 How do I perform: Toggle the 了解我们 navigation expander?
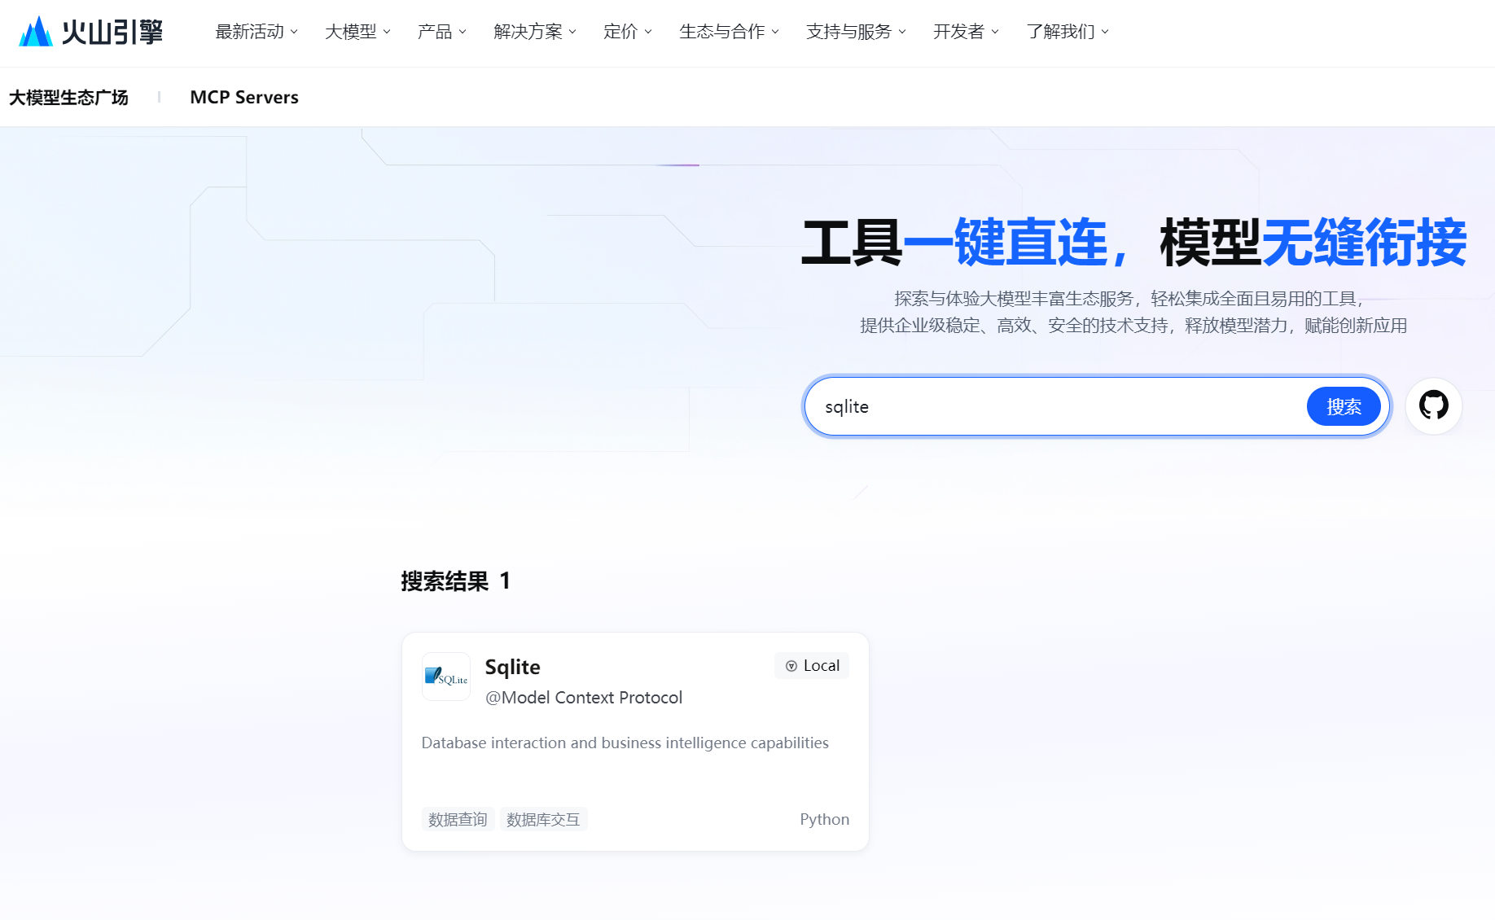(x=1066, y=32)
